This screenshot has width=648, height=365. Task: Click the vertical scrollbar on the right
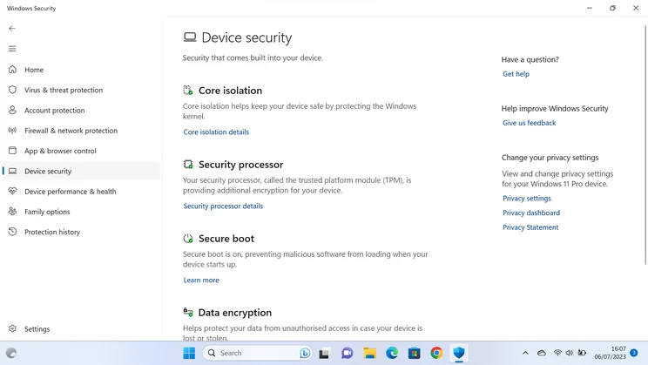(645, 145)
